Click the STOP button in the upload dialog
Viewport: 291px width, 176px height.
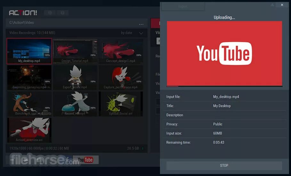pyautogui.click(x=224, y=165)
